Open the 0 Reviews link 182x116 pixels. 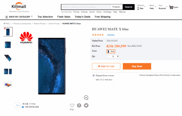click(111, 35)
